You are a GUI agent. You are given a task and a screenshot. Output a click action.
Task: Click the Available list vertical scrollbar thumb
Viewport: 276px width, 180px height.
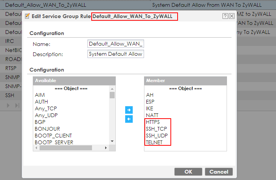tap(112, 95)
